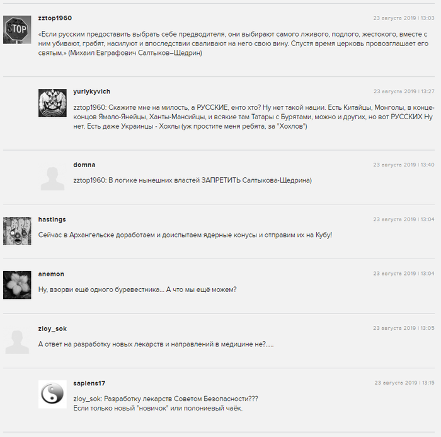Screen dimensions: 441x437
Task: Select the 13:05 timestamp on zloy_sok's comment
Action: 404,329
